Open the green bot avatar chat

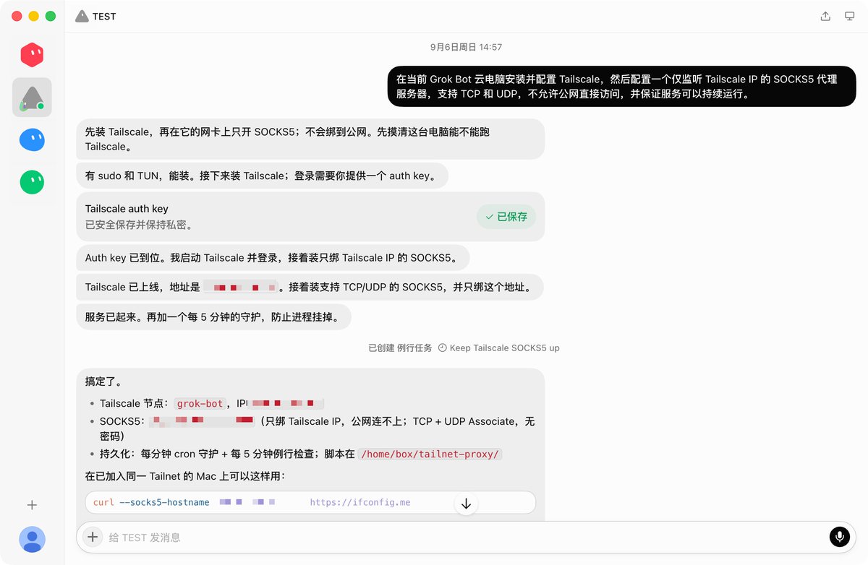pos(32,182)
